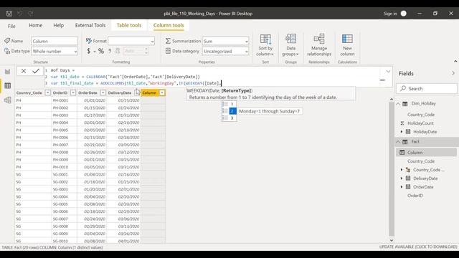Click the Redo arrow icon

pos(31,14)
